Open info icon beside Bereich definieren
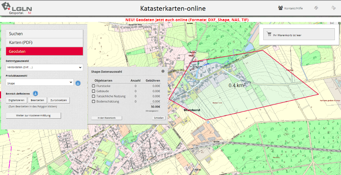This screenshot has width=341, height=175. tap(36, 94)
